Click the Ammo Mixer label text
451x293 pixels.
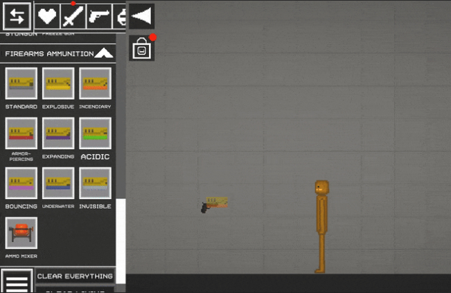tap(21, 256)
